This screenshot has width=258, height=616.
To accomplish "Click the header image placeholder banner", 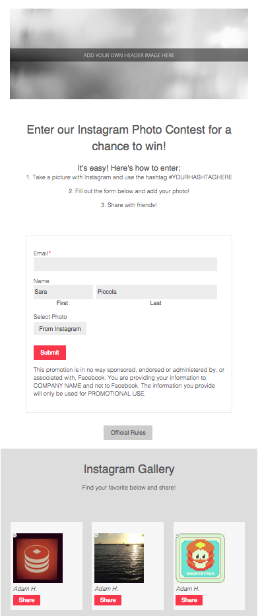I will click(x=129, y=54).
